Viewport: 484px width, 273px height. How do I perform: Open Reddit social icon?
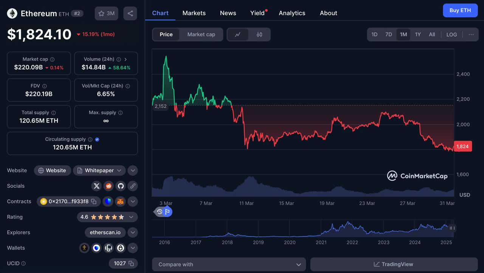[x=109, y=186]
